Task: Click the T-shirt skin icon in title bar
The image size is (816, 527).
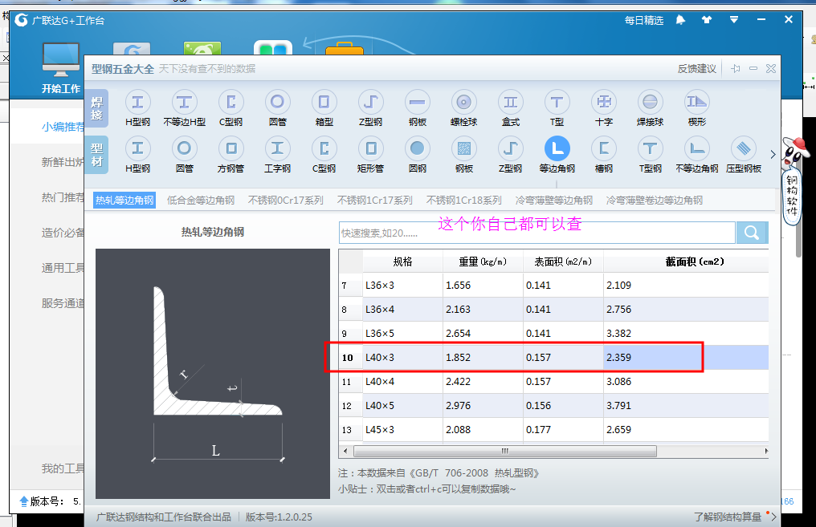Action: tap(707, 20)
